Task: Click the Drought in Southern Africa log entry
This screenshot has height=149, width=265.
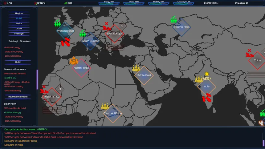Action: [x=21, y=141]
